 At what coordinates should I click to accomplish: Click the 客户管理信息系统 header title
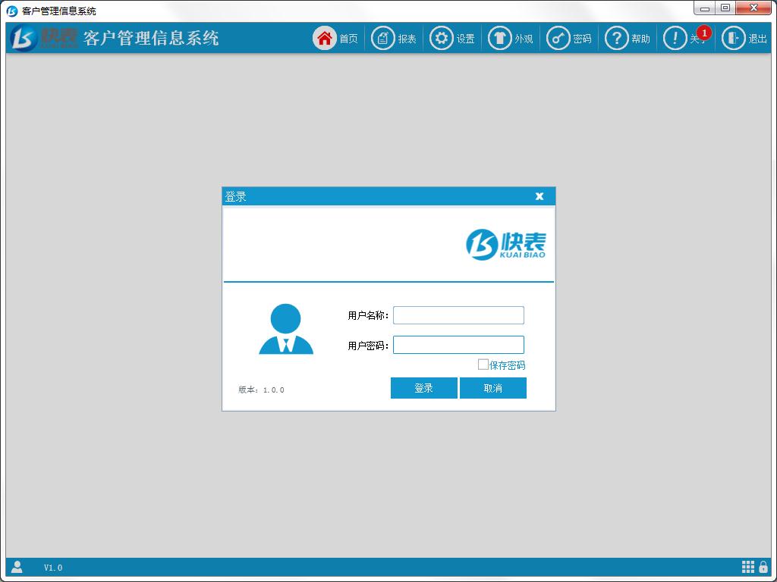(151, 38)
